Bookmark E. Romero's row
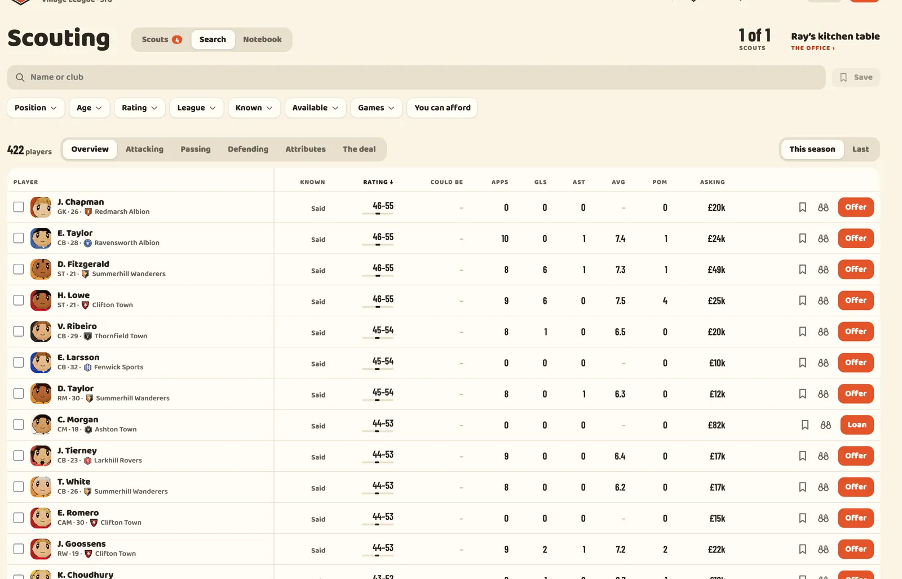Image resolution: width=902 pixels, height=579 pixels. point(802,518)
